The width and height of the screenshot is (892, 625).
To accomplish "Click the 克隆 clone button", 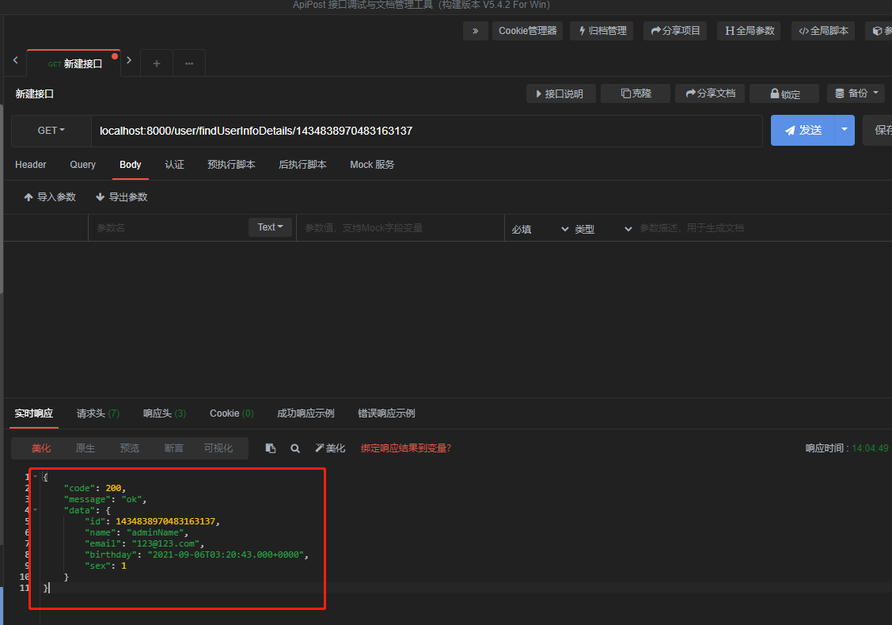I will click(636, 93).
